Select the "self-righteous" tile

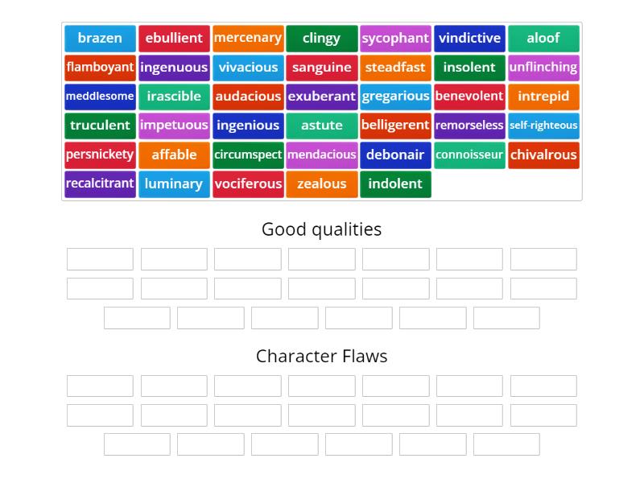pos(543,126)
